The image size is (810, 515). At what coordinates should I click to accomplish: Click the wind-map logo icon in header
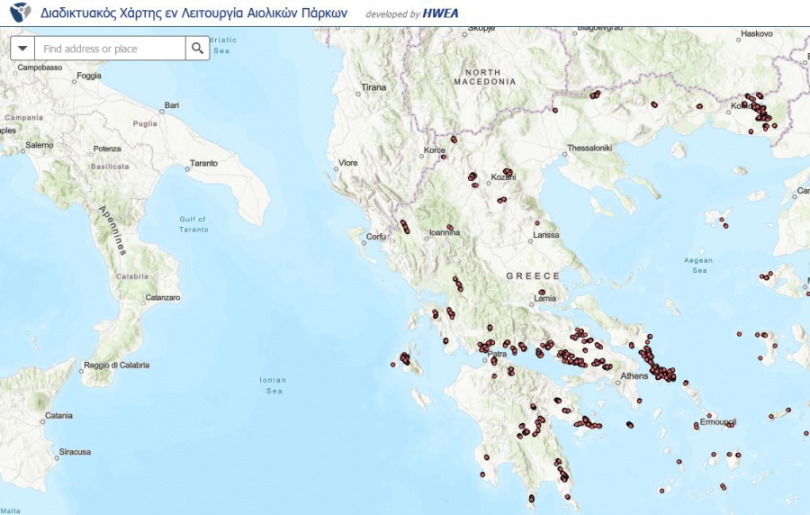(20, 14)
